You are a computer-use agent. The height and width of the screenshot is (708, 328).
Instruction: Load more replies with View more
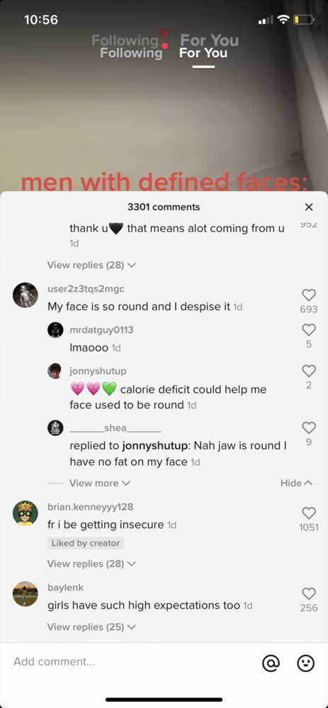(x=99, y=483)
